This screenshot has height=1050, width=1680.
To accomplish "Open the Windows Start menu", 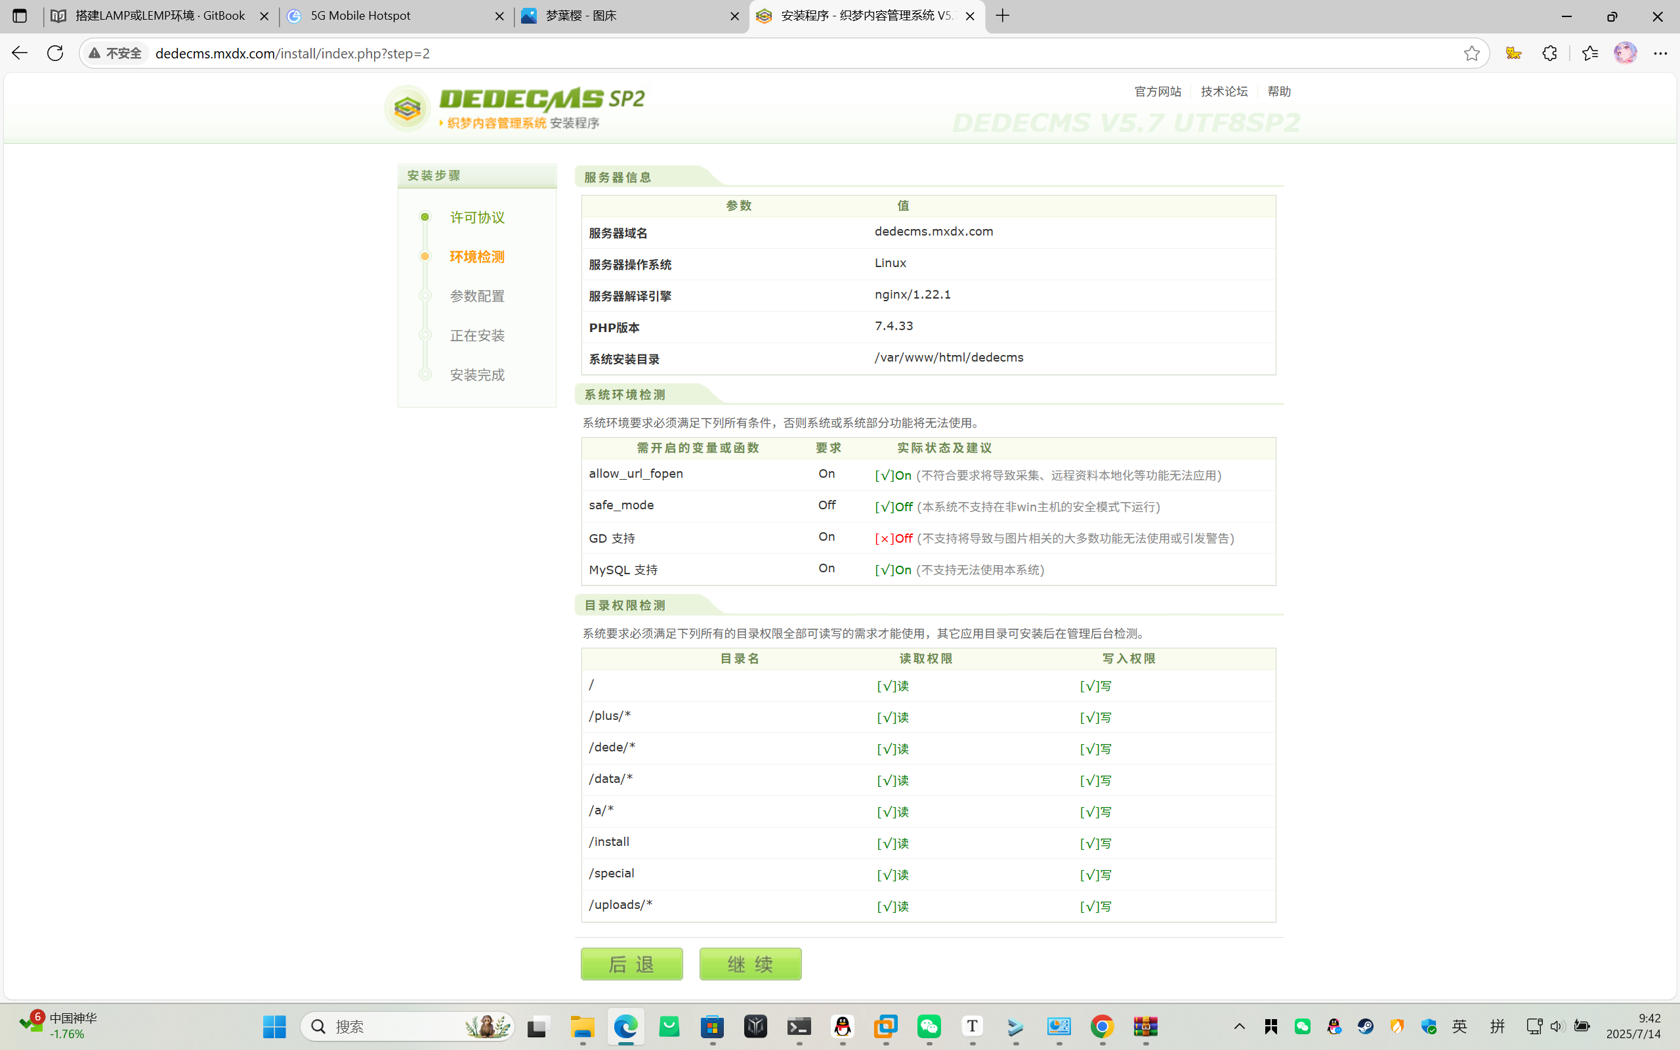I will pyautogui.click(x=274, y=1026).
